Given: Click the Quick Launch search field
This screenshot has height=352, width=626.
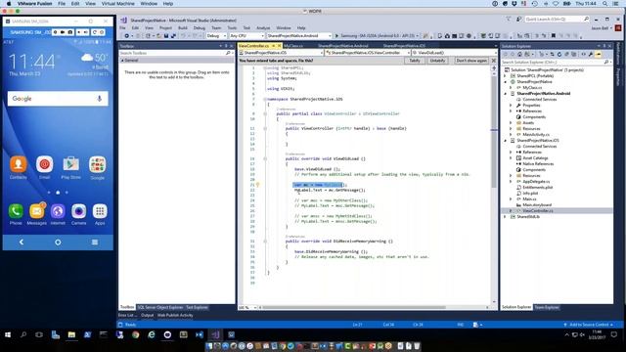Looking at the screenshot, I should [557, 20].
